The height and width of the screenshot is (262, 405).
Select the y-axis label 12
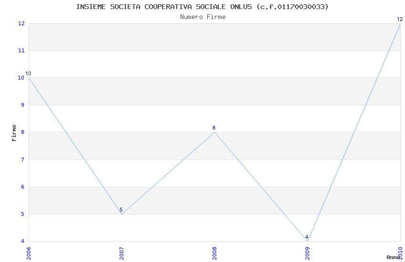[x=21, y=23]
